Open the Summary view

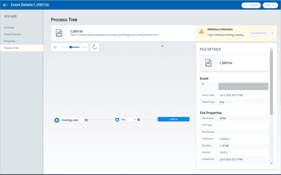(x=9, y=28)
